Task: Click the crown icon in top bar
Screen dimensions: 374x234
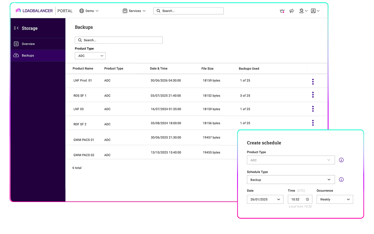Action: (x=282, y=11)
